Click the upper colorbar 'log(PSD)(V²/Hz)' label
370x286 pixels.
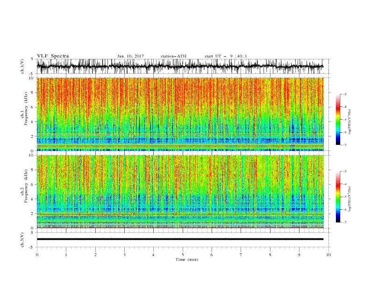pos(350,122)
